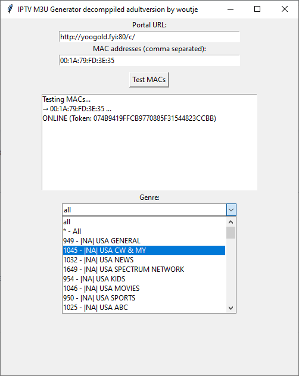Select 950 - USA SPORTS genre
This screenshot has height=376, width=299.
[x=144, y=298]
